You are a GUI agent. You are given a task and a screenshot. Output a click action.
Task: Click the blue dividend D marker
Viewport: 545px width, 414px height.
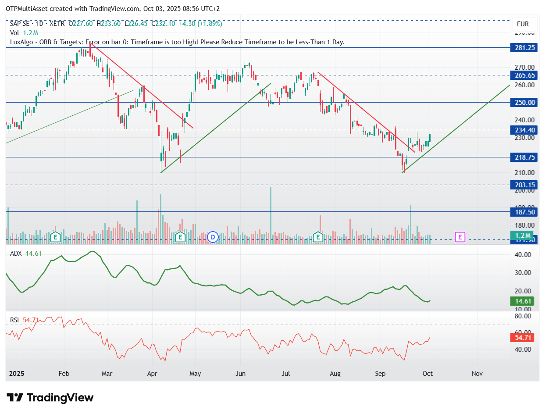[x=213, y=237]
